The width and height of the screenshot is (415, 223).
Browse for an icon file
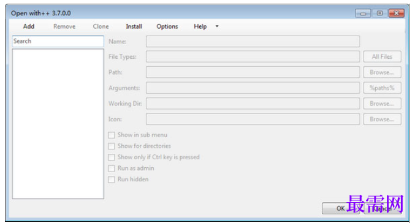click(x=382, y=119)
